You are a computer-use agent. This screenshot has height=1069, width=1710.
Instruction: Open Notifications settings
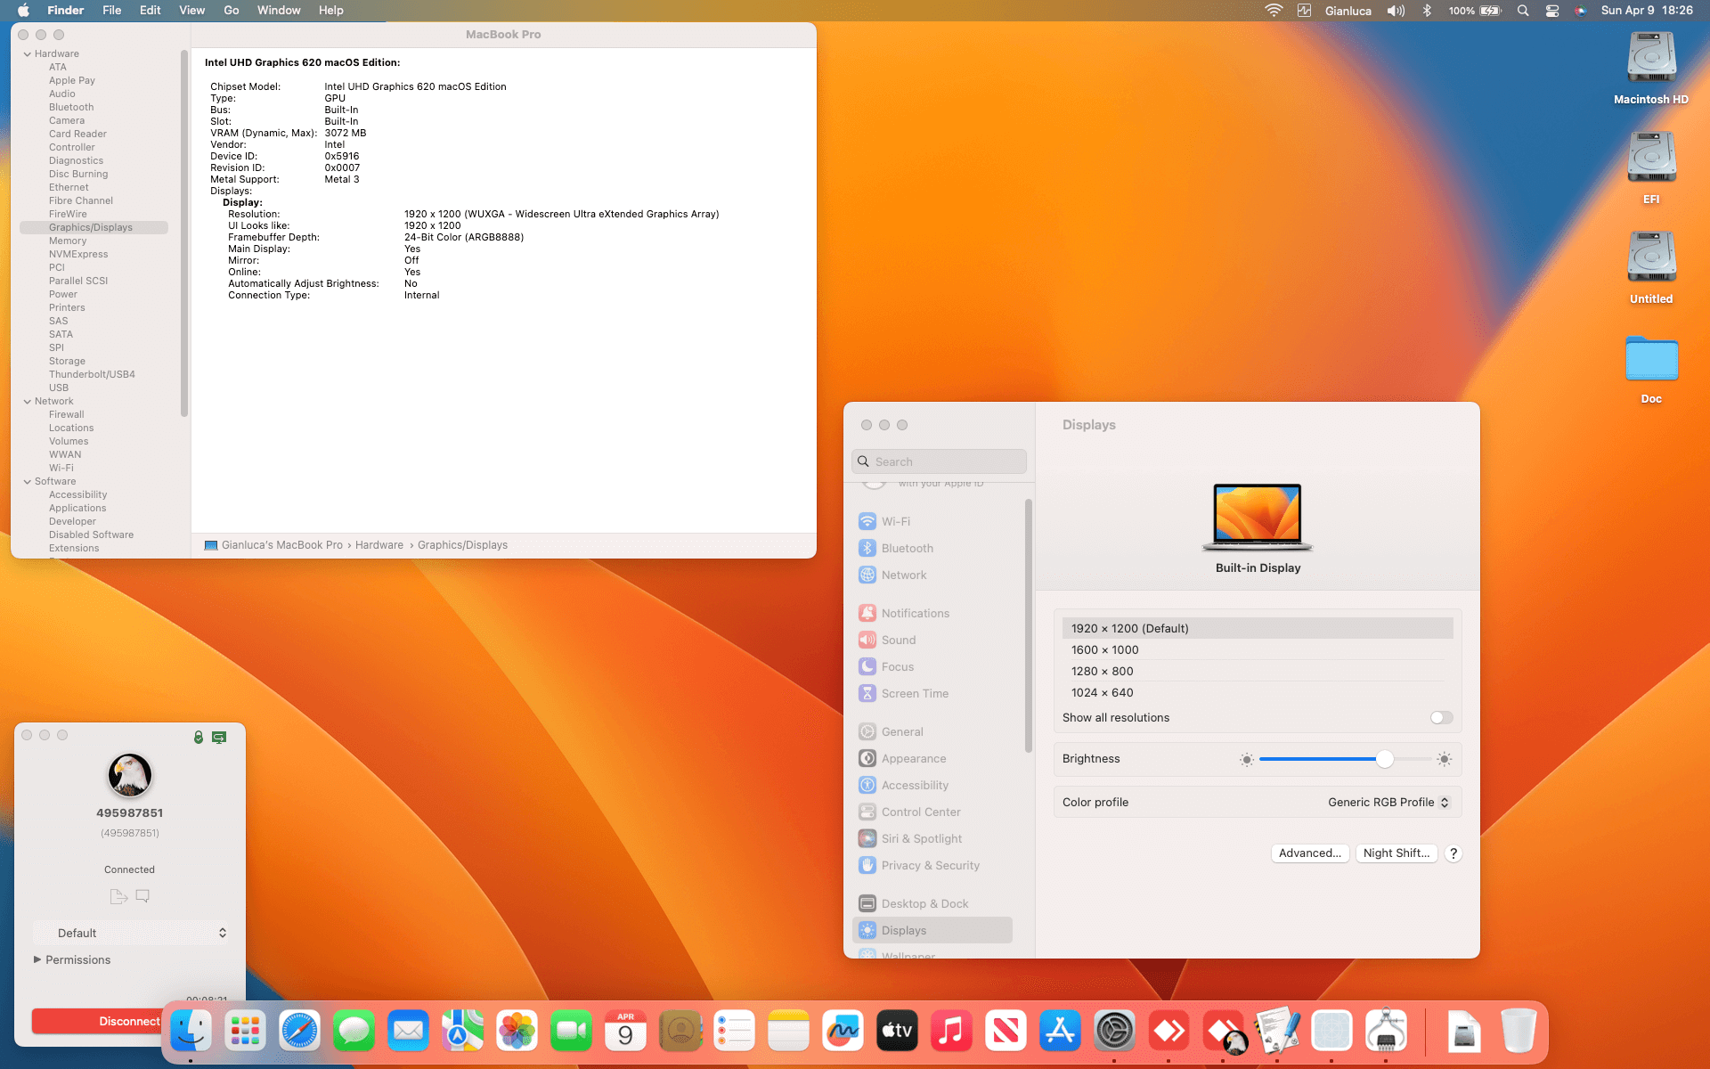(x=915, y=613)
